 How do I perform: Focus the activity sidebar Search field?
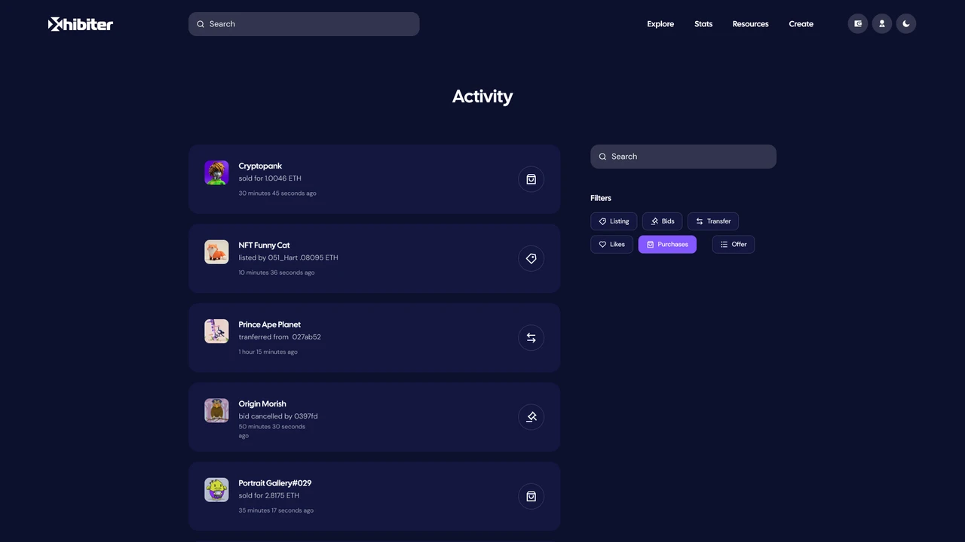click(683, 157)
